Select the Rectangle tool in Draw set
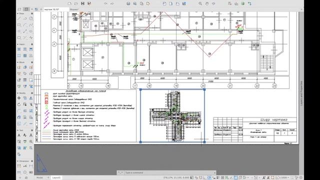This screenshot has height=180, width=320. point(19,25)
